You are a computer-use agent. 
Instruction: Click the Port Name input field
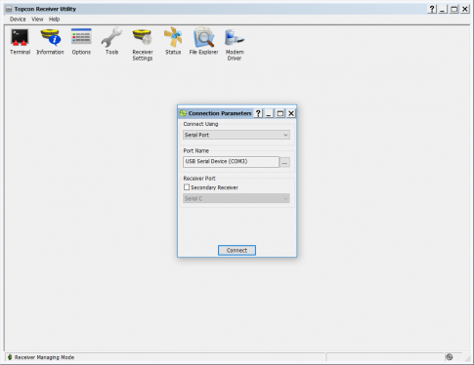click(231, 162)
